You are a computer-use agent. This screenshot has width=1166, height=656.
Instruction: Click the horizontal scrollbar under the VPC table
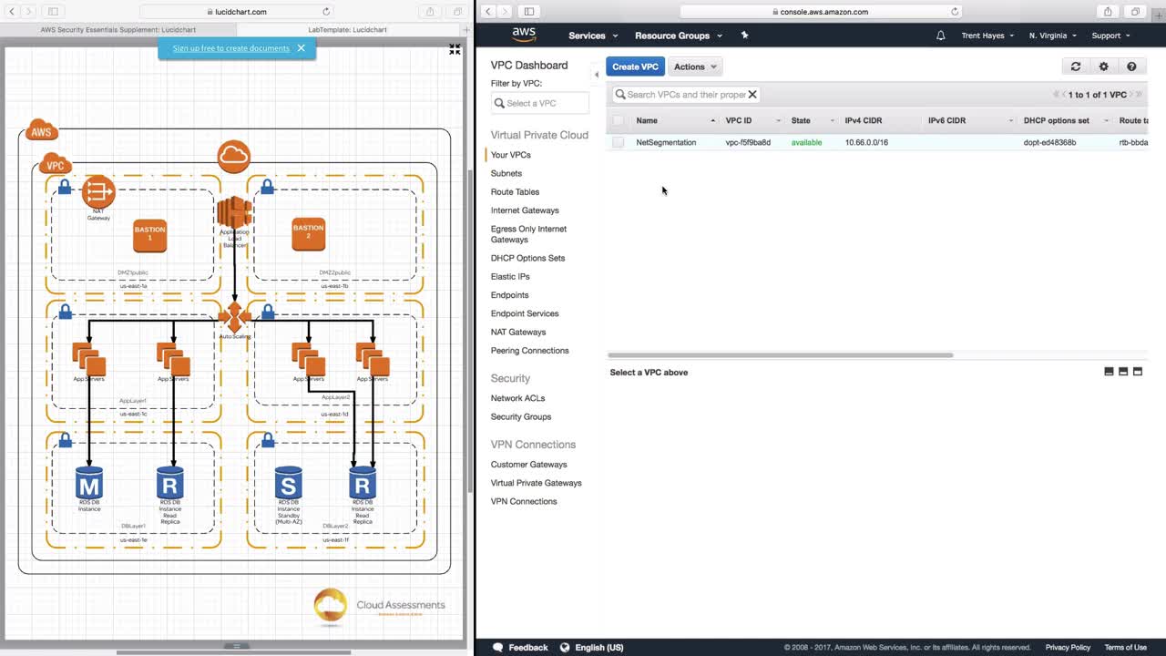(781, 355)
